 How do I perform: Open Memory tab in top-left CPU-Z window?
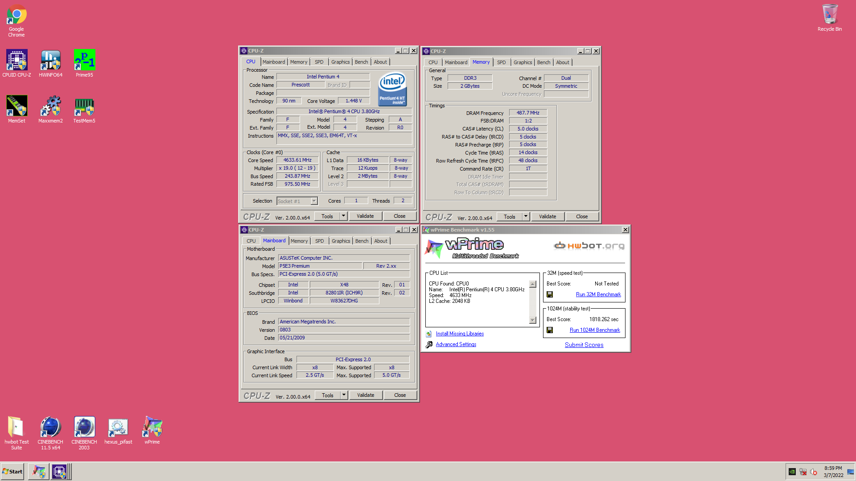[299, 62]
